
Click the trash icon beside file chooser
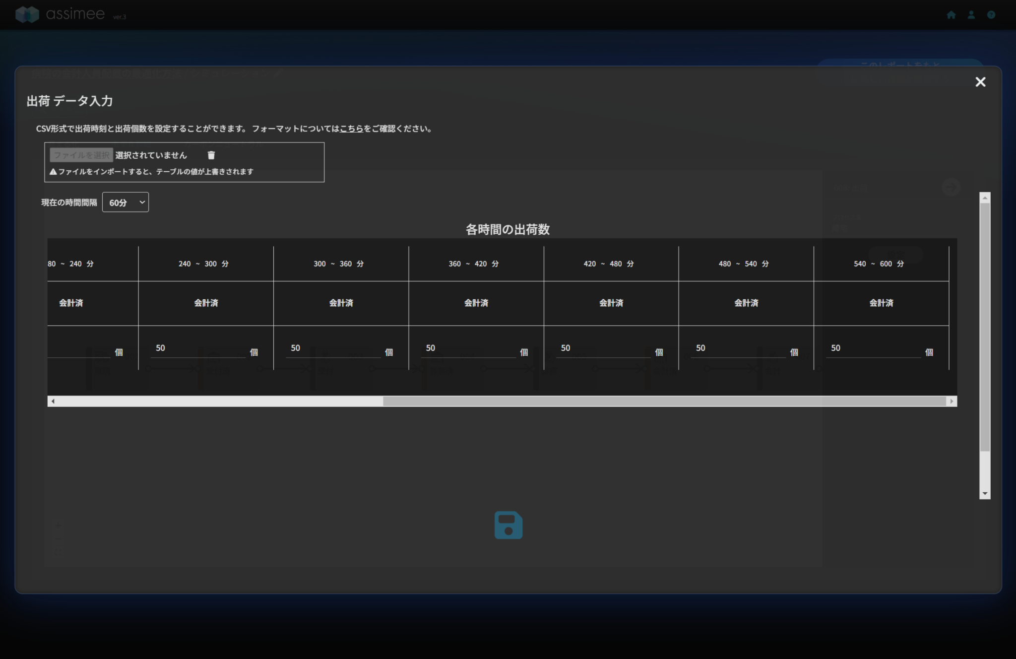point(211,155)
